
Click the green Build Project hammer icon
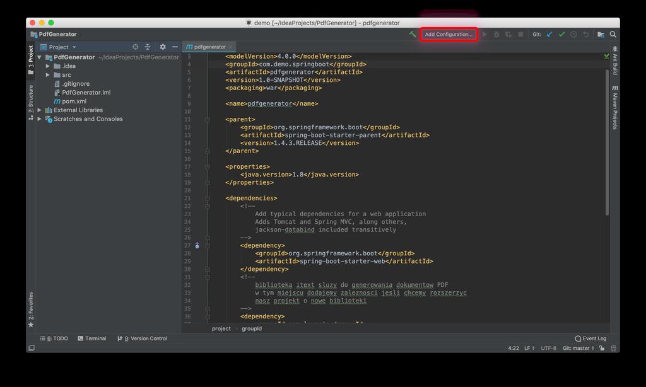413,35
